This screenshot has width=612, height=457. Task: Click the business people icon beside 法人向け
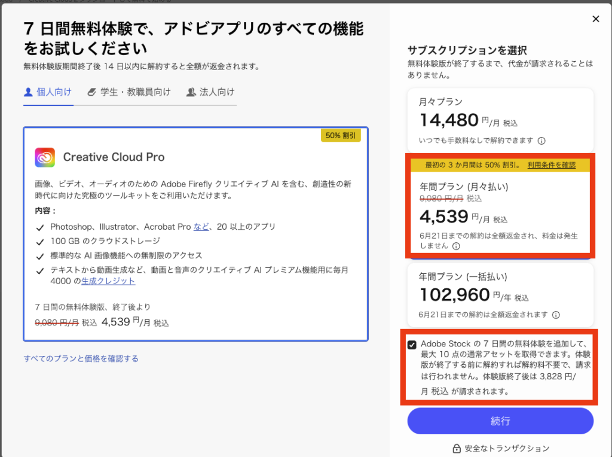click(x=191, y=92)
